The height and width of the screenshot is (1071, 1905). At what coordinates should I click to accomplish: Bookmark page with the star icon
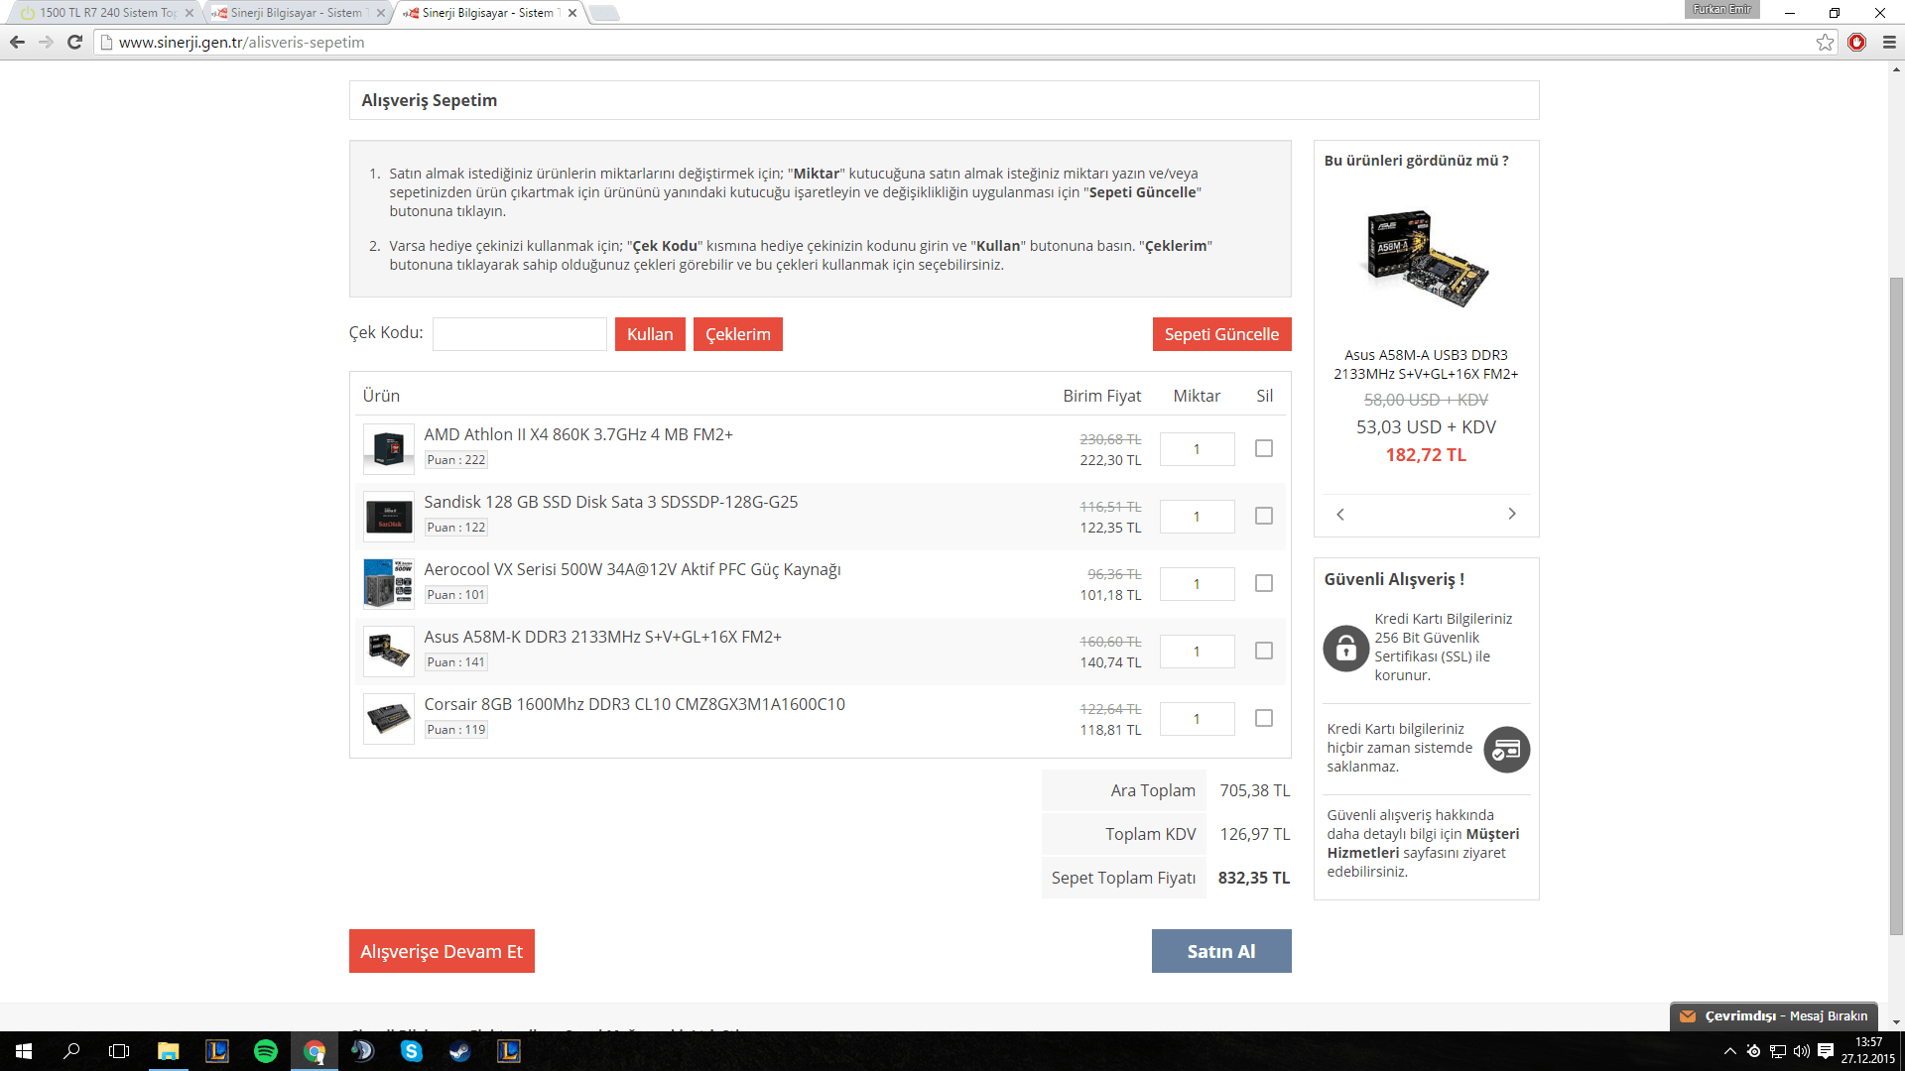pyautogui.click(x=1825, y=42)
